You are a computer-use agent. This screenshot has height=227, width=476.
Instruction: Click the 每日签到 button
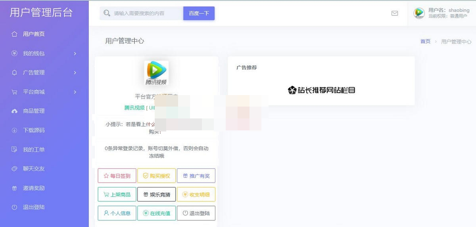(117, 175)
